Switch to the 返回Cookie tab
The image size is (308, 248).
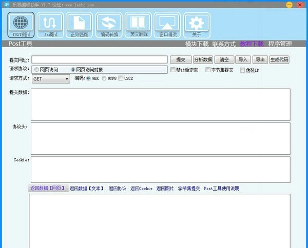click(x=141, y=189)
